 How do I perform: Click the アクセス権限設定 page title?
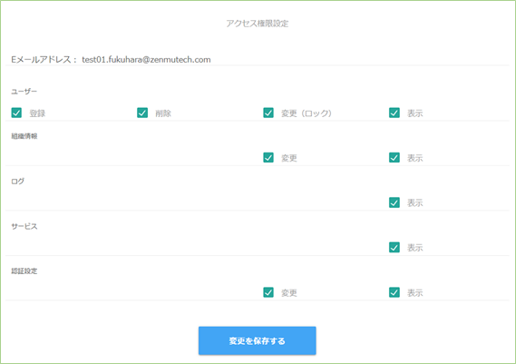(x=257, y=24)
